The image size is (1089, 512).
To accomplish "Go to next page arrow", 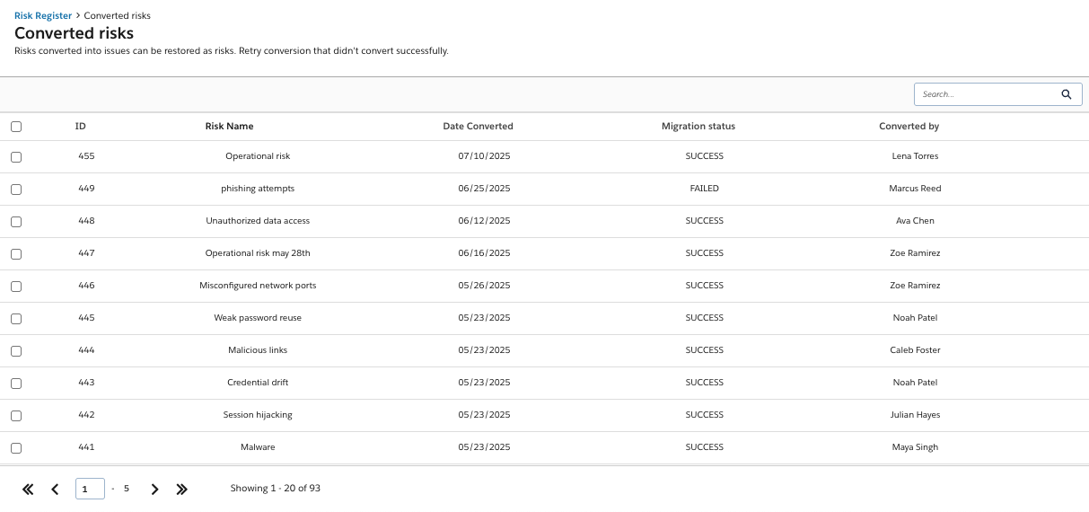I will [x=154, y=490].
